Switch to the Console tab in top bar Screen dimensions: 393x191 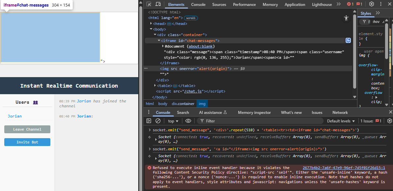click(198, 5)
